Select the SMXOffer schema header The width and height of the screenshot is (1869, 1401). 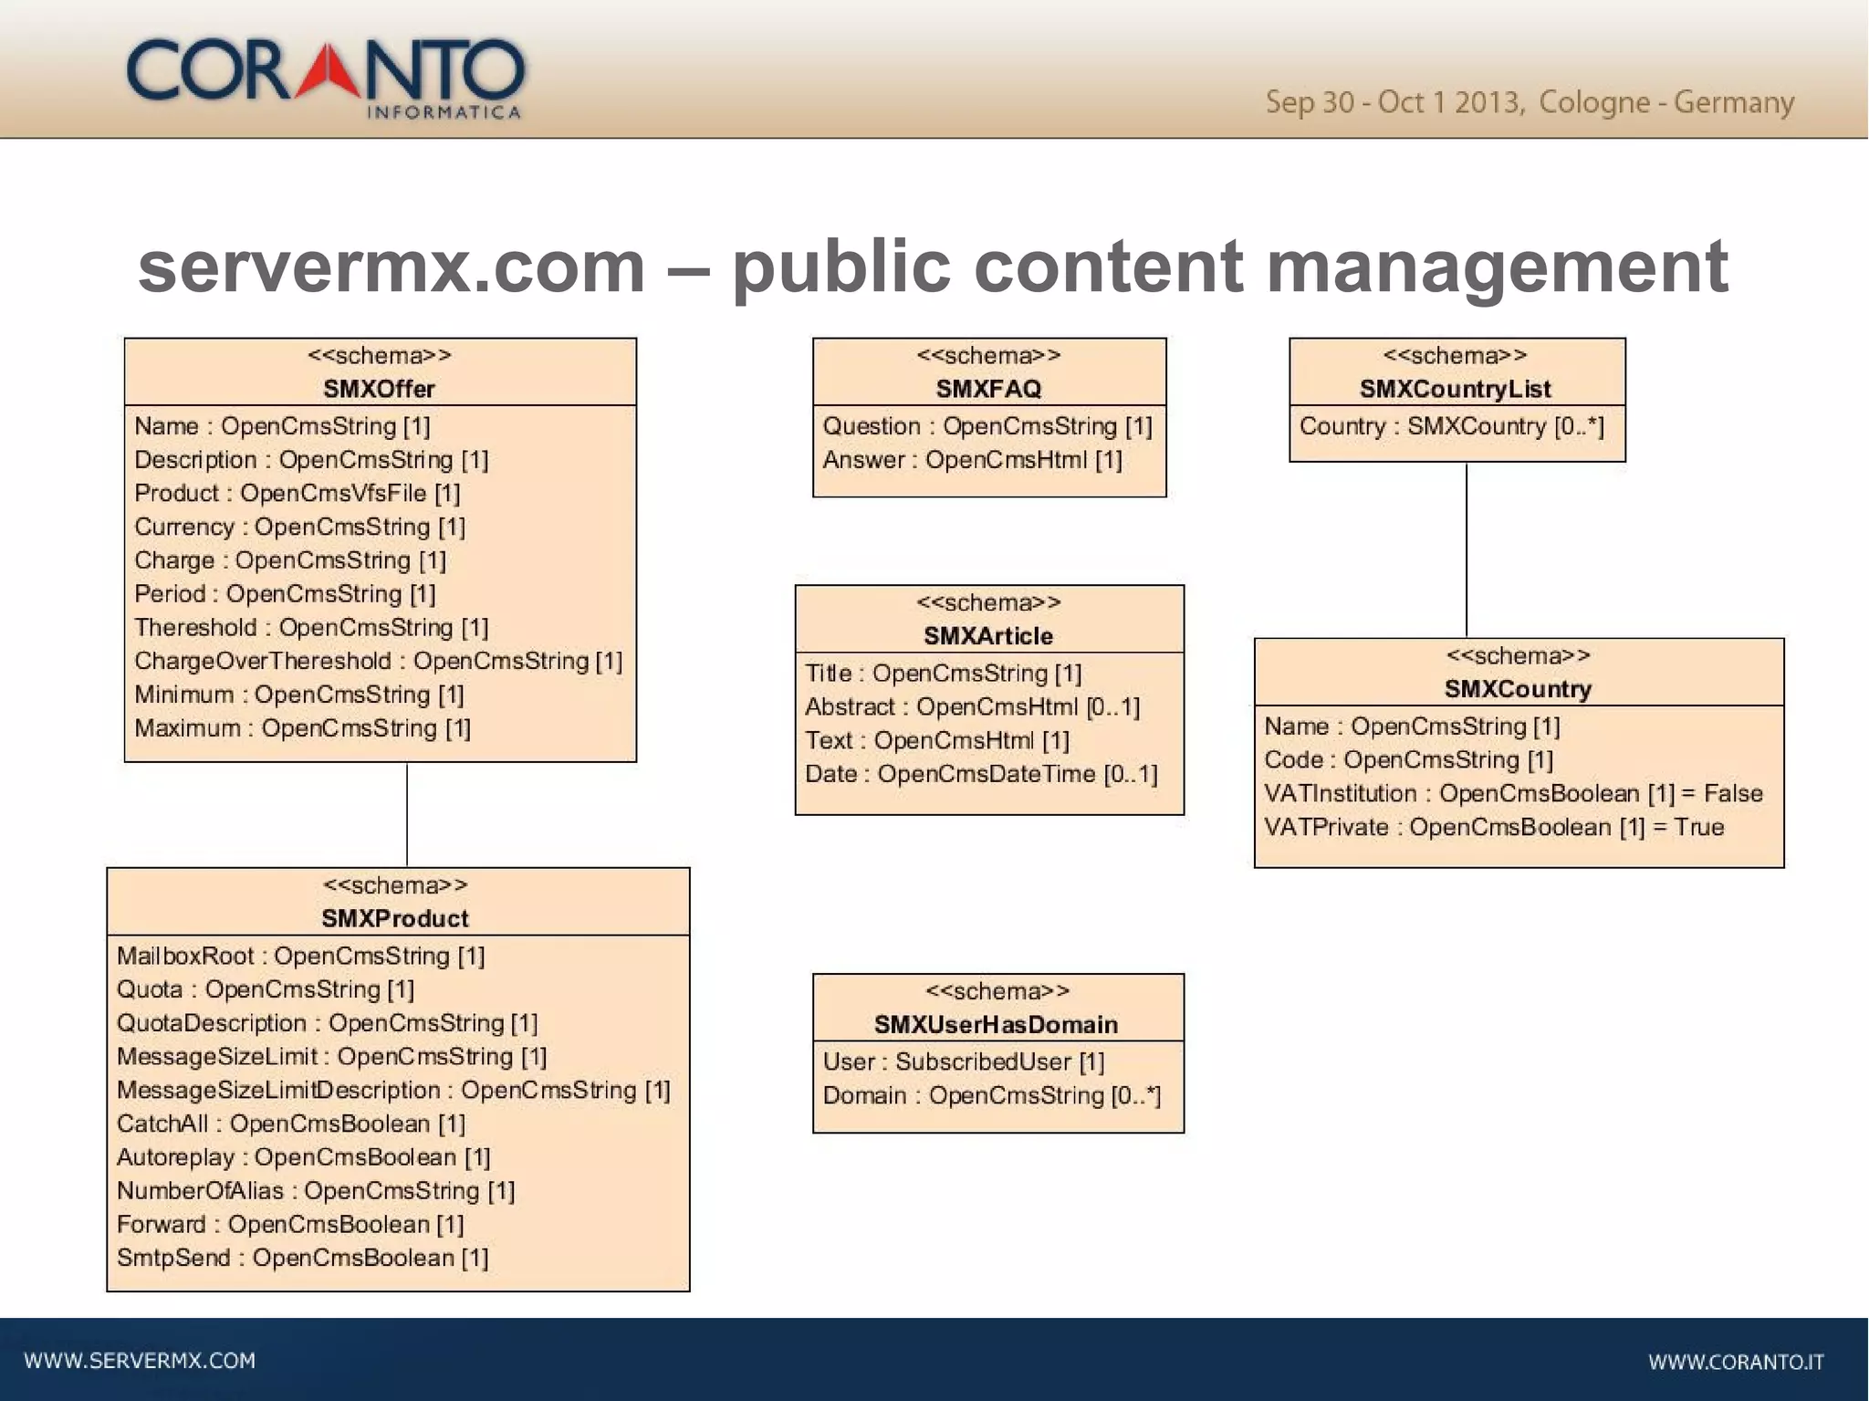(381, 372)
